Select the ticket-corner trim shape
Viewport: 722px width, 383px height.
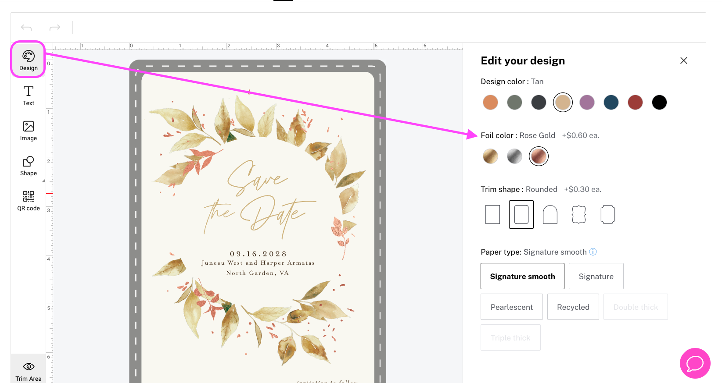[607, 214]
